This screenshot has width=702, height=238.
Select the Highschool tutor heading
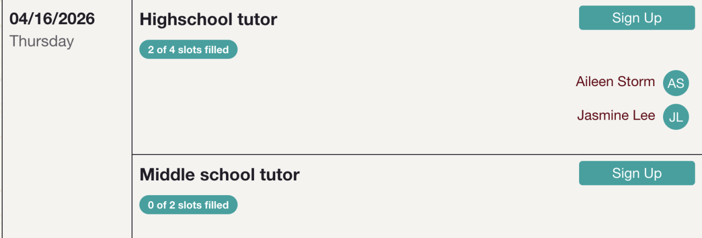pos(208,20)
